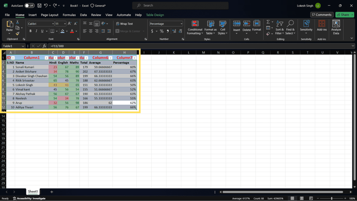
Task: Toggle the AutoSave switch
Action: [x=29, y=6]
